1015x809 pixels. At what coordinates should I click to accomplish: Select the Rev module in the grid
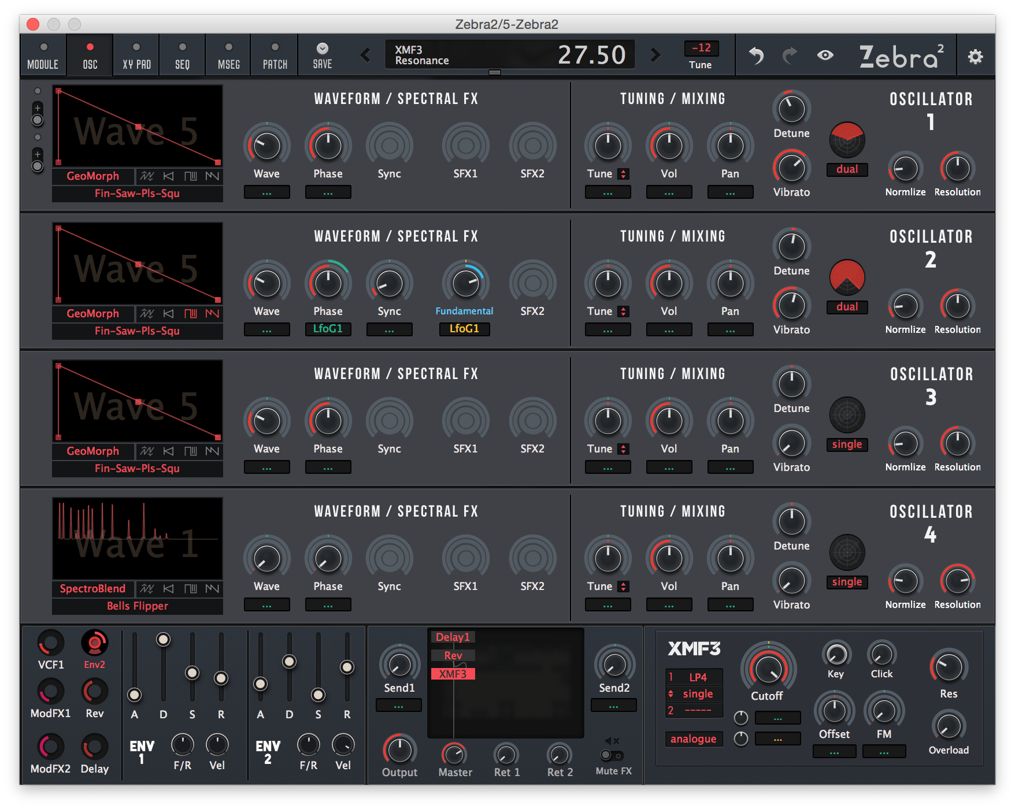click(453, 655)
